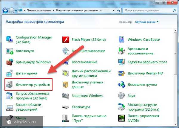
Task: Click the Панель управления NVIDIA icon
Action: (x=121, y=118)
